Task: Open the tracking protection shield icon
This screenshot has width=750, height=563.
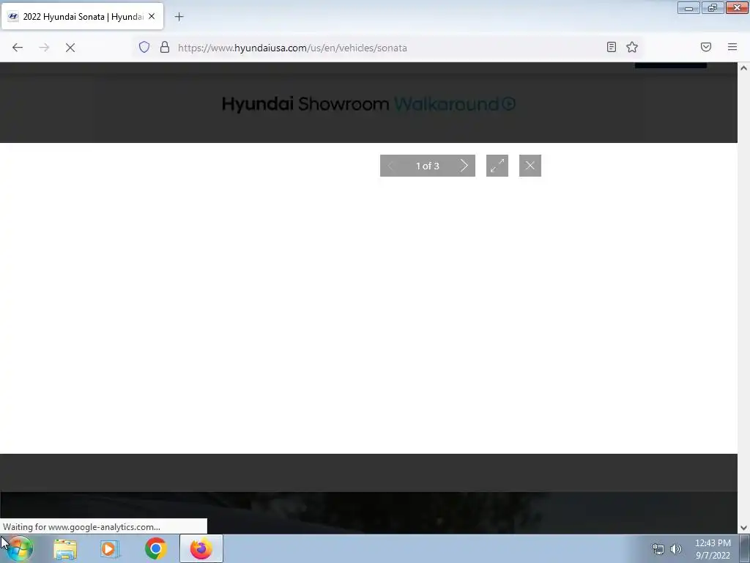Action: pos(144,47)
